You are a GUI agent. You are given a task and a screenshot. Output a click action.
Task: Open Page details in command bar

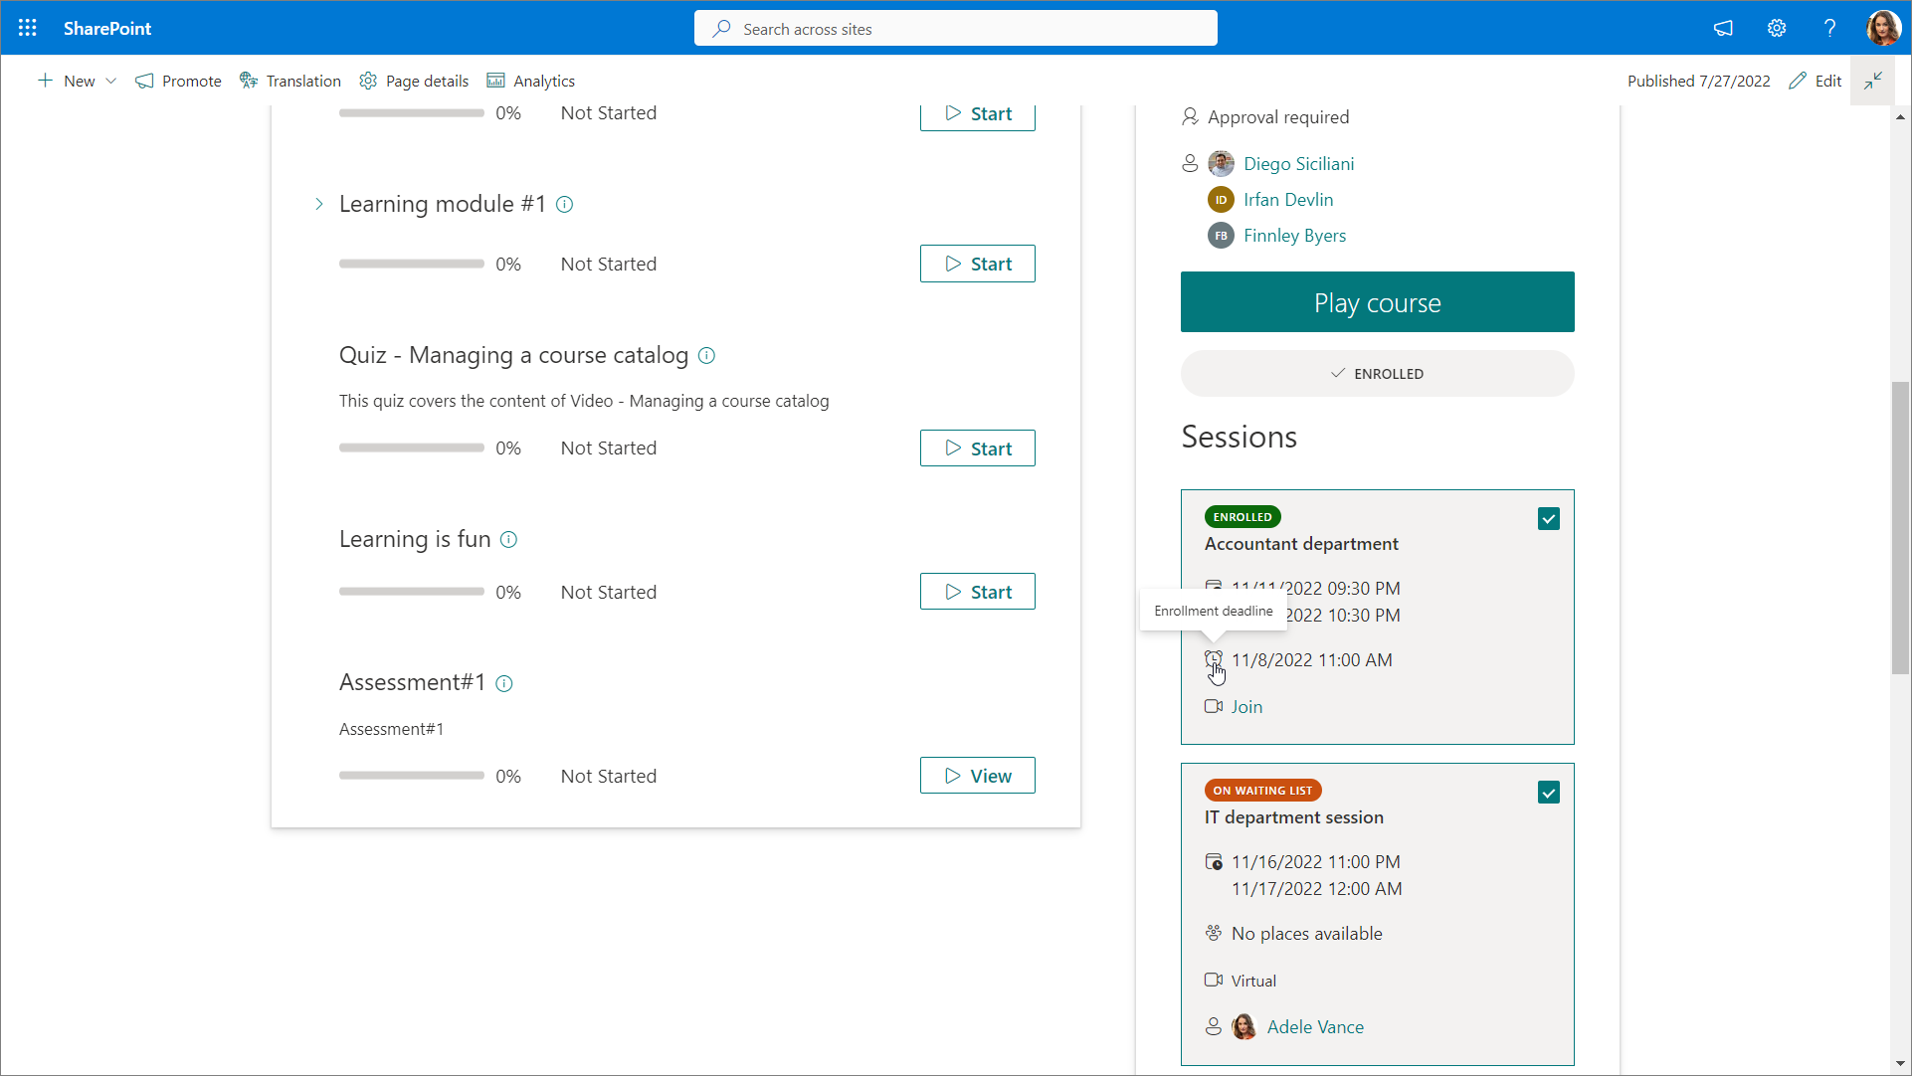pyautogui.click(x=414, y=81)
